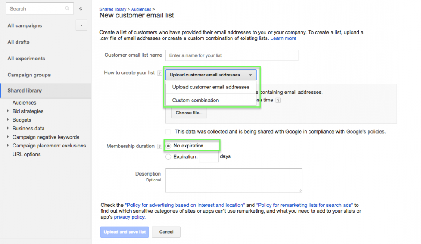Expand the Bid strategies tree item
421x244 pixels.
tap(8, 111)
